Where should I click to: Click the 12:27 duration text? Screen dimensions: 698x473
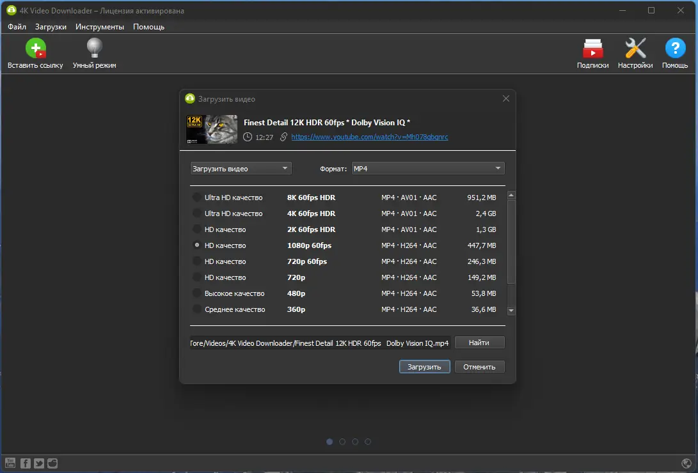pos(264,137)
